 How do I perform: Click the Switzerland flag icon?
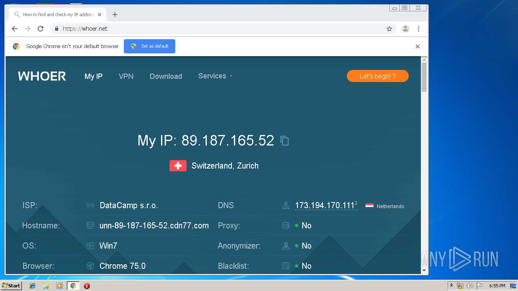(x=178, y=166)
